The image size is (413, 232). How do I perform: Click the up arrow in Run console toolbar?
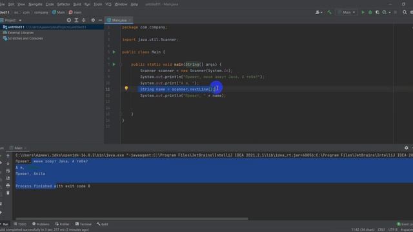click(8, 156)
